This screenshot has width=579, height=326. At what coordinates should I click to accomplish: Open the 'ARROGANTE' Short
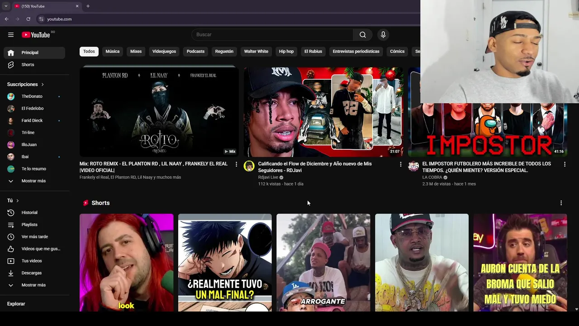[x=323, y=263]
